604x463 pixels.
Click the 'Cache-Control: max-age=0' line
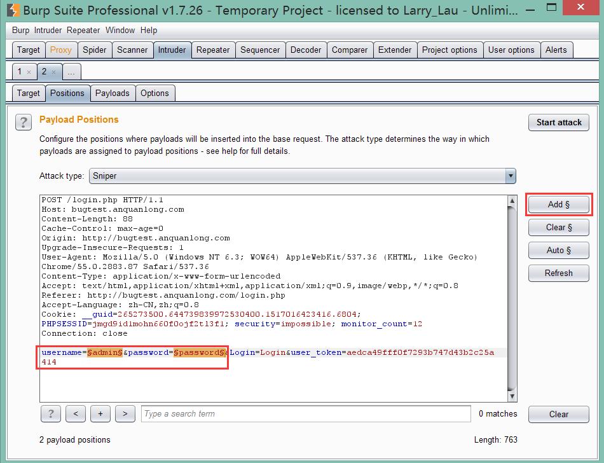pyautogui.click(x=102, y=228)
